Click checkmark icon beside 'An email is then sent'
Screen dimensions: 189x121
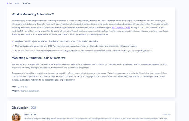pyautogui.click(x=13, y=51)
